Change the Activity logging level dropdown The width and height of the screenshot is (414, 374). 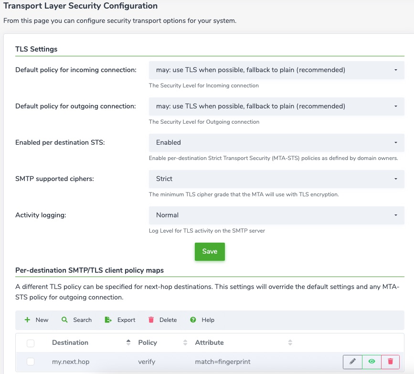point(276,215)
